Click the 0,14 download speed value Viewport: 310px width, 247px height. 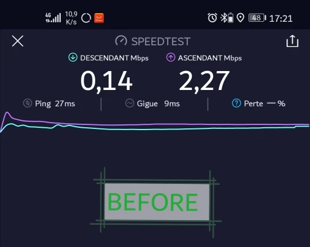tap(106, 81)
